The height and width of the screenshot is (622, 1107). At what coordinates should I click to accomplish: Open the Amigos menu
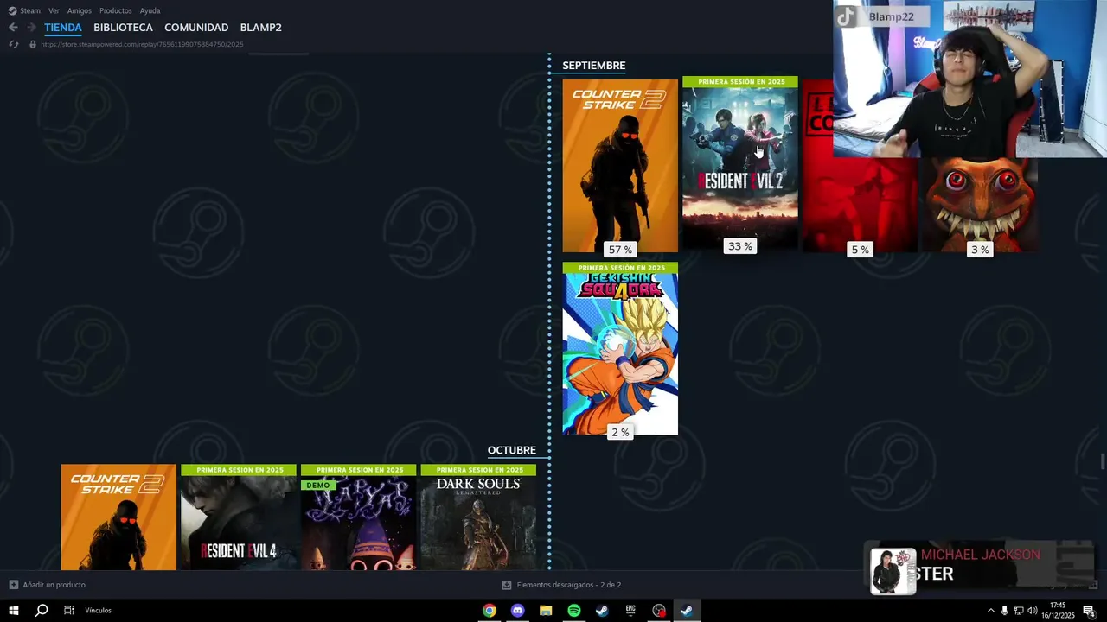(x=80, y=10)
